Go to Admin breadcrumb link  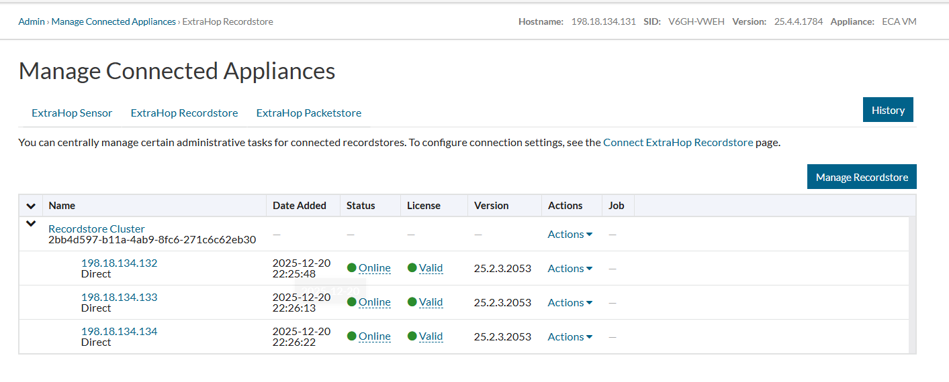click(x=32, y=21)
